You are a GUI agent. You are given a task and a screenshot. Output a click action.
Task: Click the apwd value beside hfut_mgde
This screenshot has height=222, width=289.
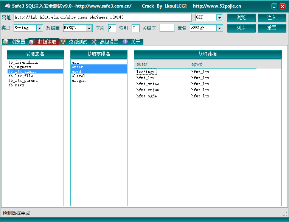200,96
